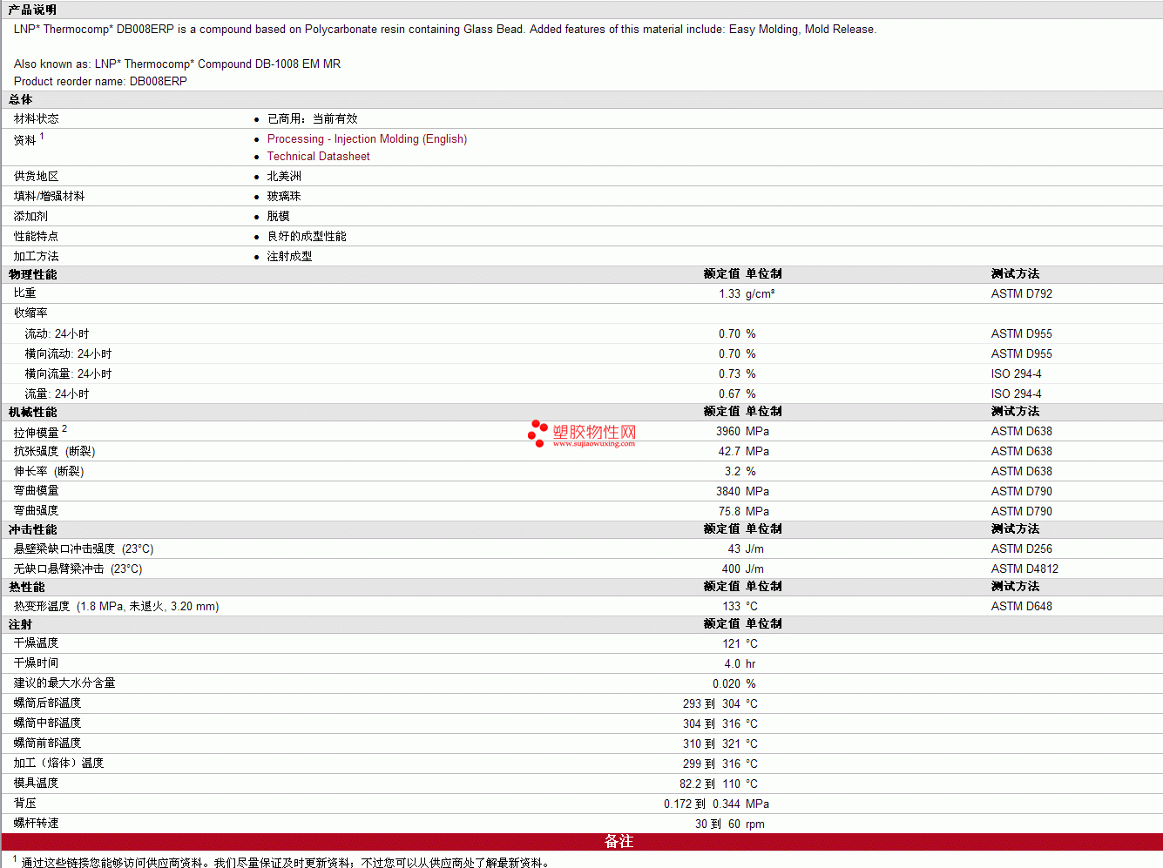Select the 注射成型 value

click(290, 257)
